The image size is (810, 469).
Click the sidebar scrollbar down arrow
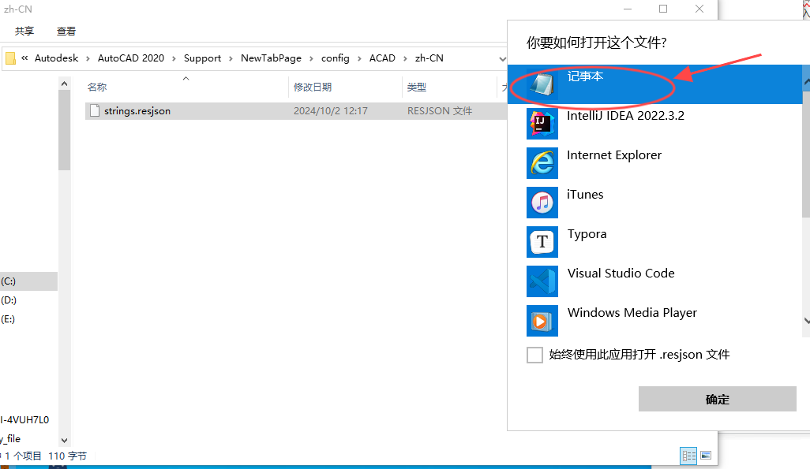click(x=65, y=441)
